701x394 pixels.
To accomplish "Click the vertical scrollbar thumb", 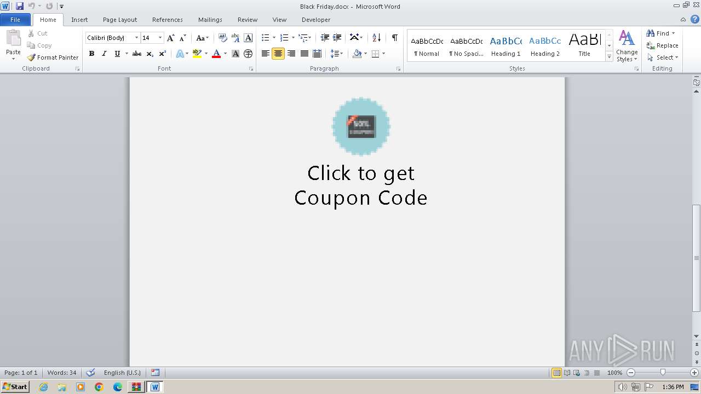I will point(696,258).
